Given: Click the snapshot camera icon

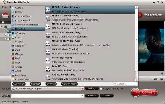Looking at the screenshot, I should [x=155, y=79].
